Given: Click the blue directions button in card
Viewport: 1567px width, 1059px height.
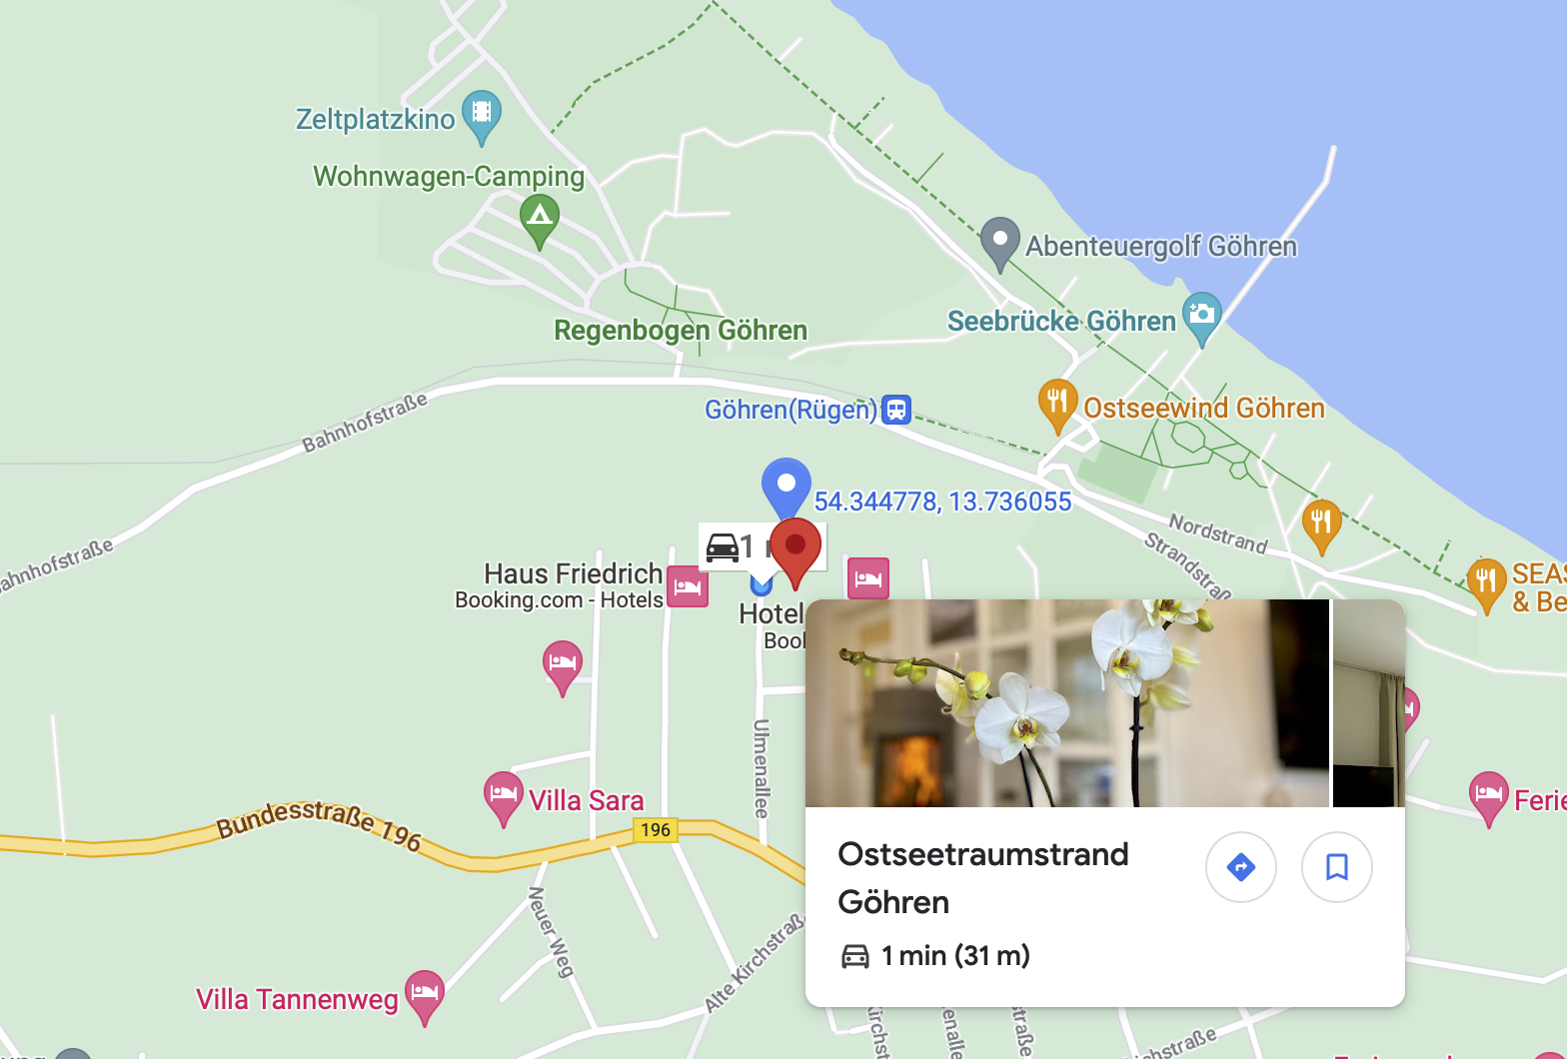Looking at the screenshot, I should 1241,866.
